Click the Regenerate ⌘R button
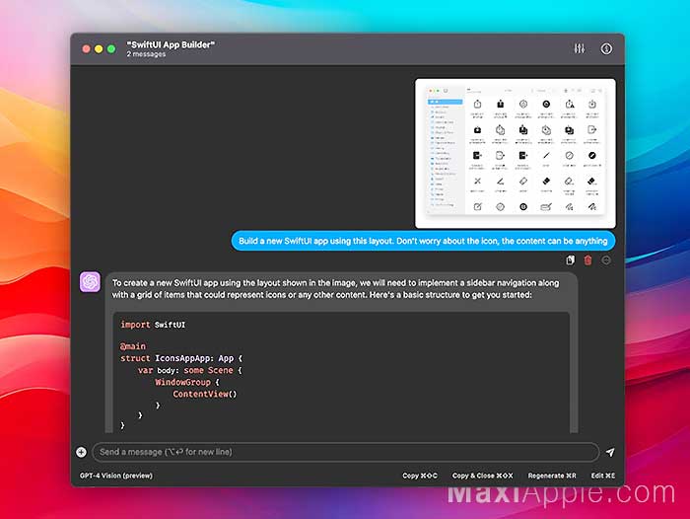 point(552,476)
